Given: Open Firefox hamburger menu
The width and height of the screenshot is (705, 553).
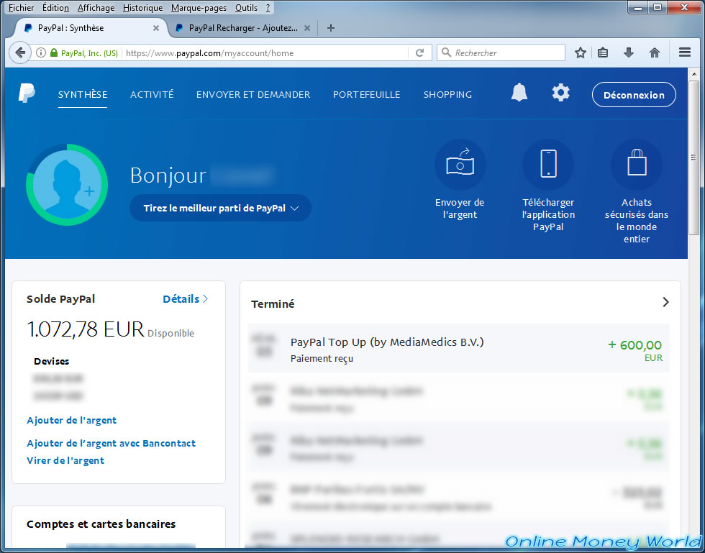Looking at the screenshot, I should 685,52.
